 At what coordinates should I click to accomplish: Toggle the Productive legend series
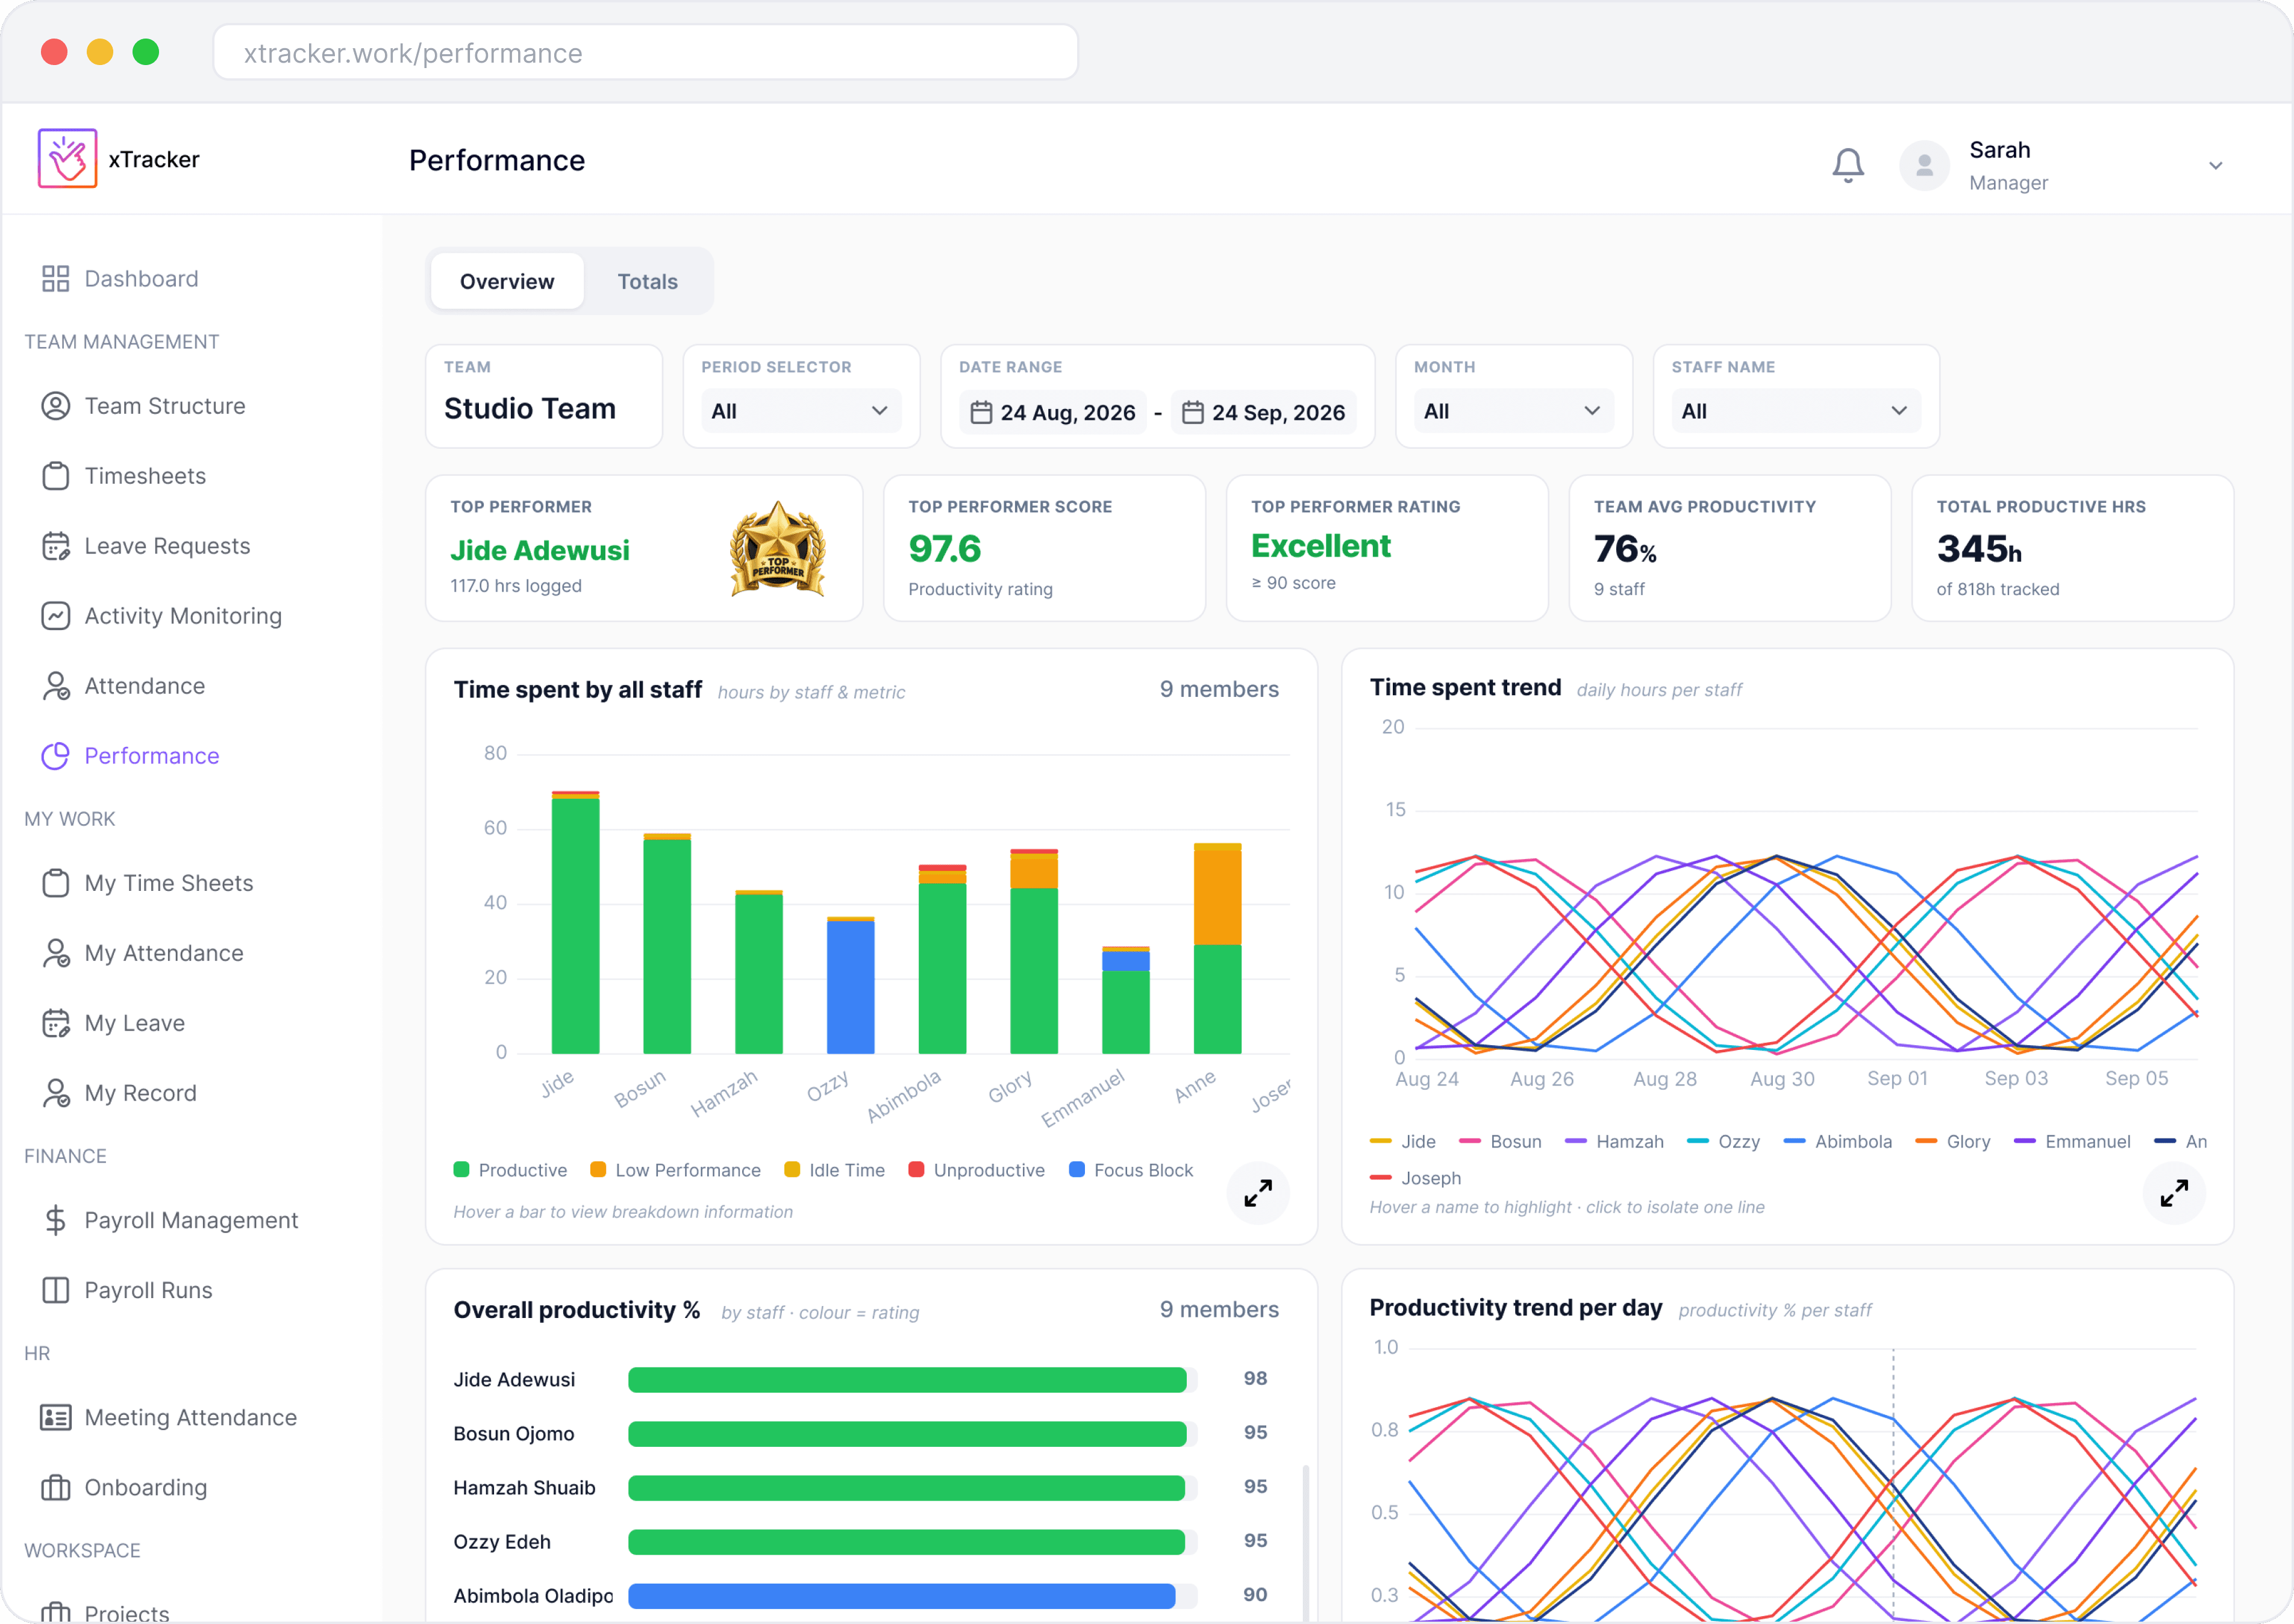pos(510,1170)
